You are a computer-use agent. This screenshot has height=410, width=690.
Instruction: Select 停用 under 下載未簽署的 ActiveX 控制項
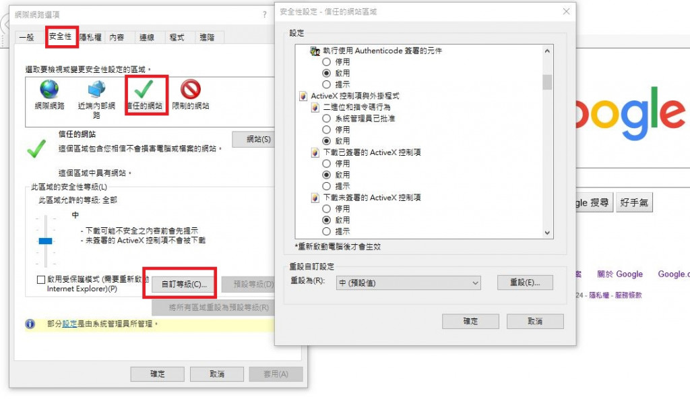point(327,209)
